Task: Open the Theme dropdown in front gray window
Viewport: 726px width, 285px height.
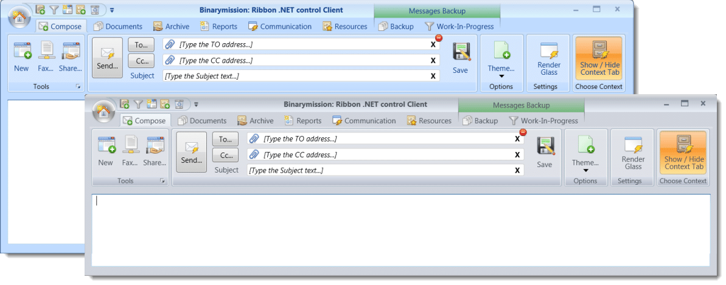Action: [x=585, y=153]
